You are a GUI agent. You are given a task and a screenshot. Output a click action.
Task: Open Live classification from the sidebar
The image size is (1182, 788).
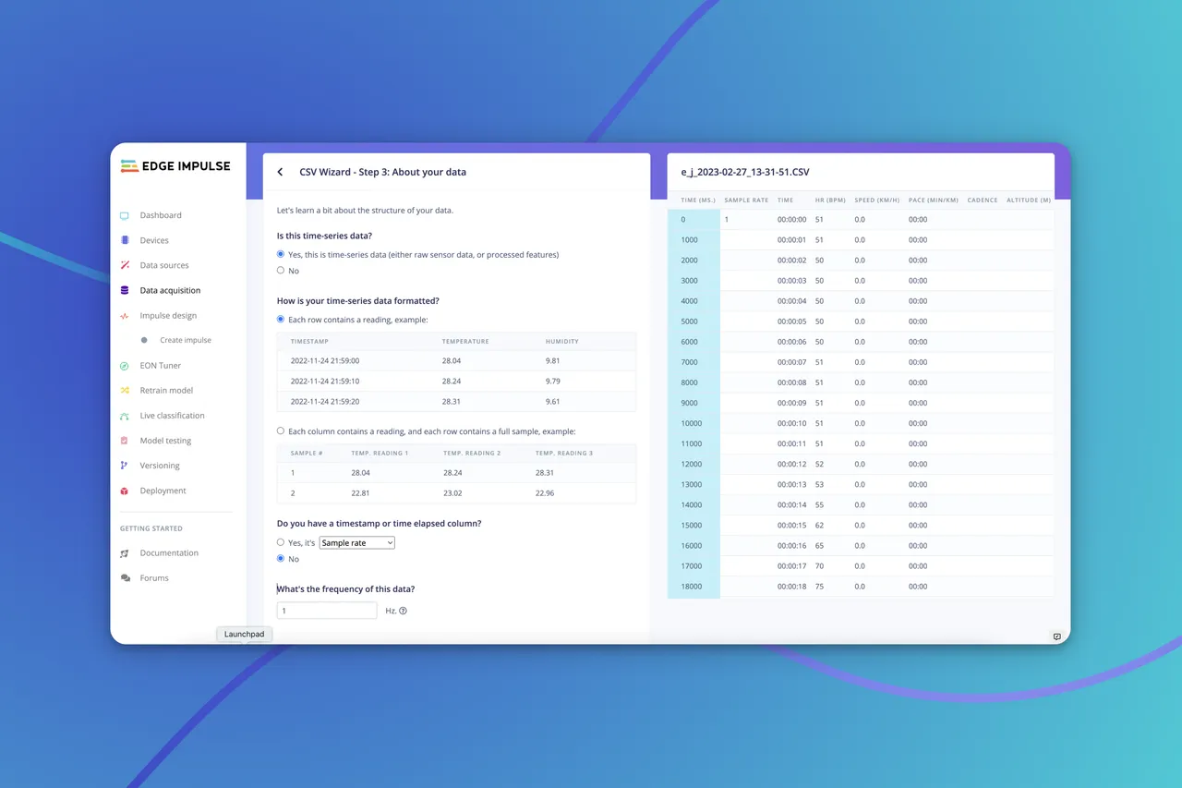[x=172, y=415]
